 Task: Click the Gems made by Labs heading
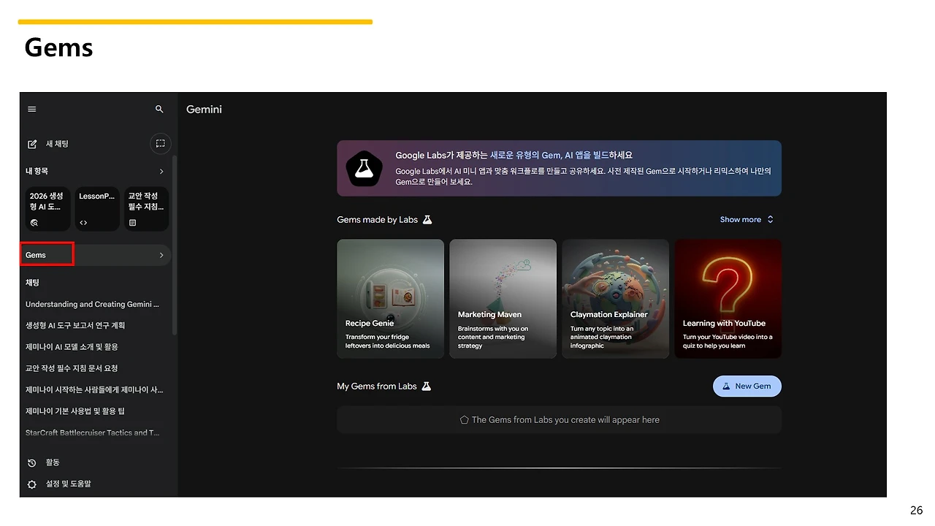[377, 220]
